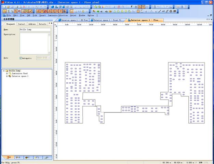Open the first top toolbar overflow arrow
214x164 pixels.
coord(48,8)
